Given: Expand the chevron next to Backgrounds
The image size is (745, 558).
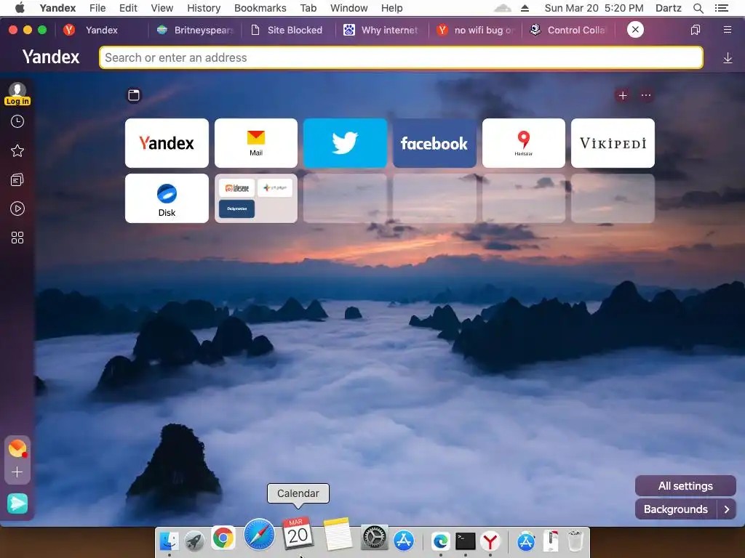Looking at the screenshot, I should coord(727,509).
